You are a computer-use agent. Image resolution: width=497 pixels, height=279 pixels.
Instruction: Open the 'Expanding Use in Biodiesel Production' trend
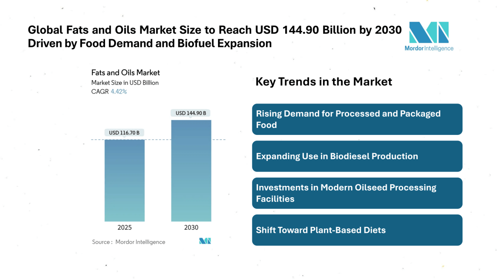357,156
